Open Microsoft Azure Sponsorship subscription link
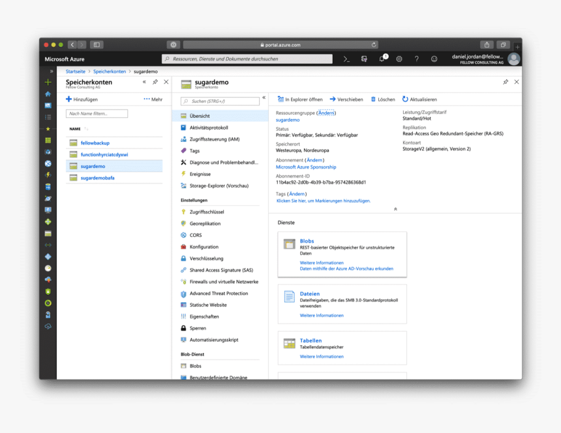The height and width of the screenshot is (433, 561). [306, 167]
